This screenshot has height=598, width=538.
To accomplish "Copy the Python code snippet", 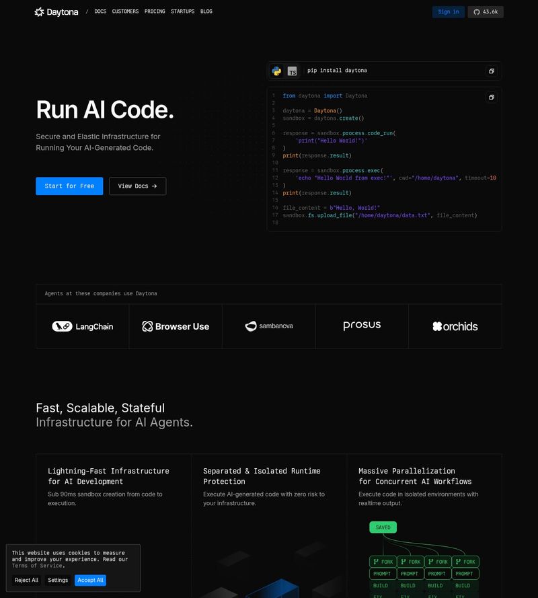I will pyautogui.click(x=492, y=97).
